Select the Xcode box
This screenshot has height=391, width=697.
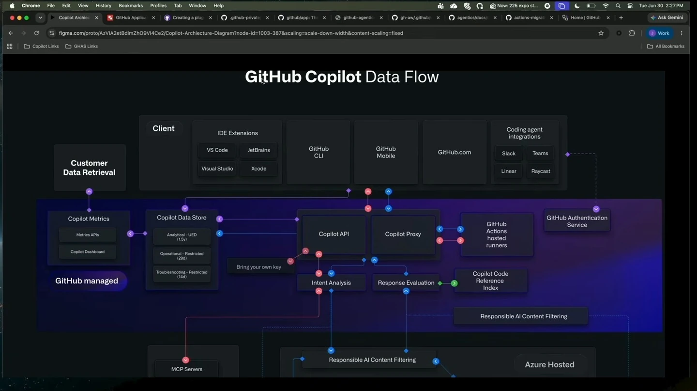pyautogui.click(x=259, y=169)
